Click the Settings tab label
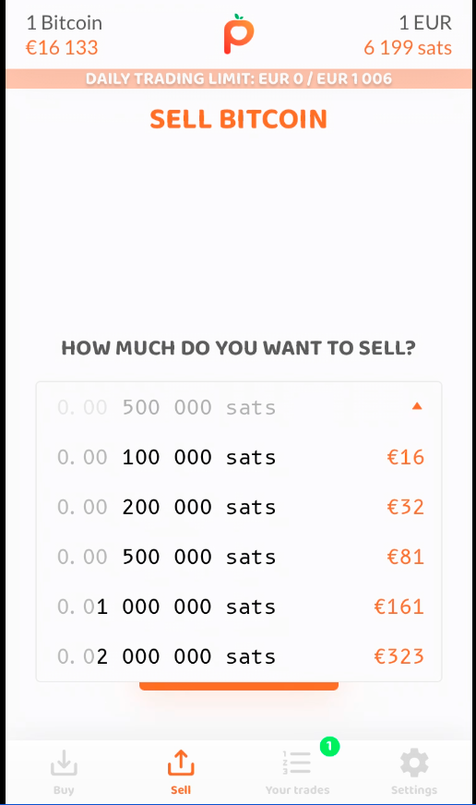 tap(414, 790)
